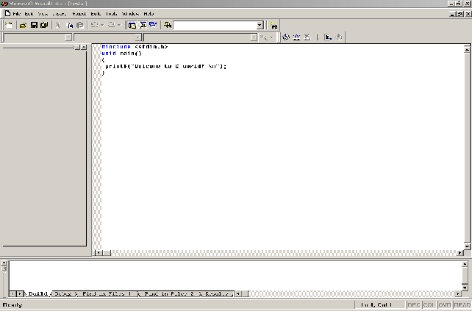Open the Window List icon
Image resolution: width=472 pixels, height=311 pixels.
(153, 25)
